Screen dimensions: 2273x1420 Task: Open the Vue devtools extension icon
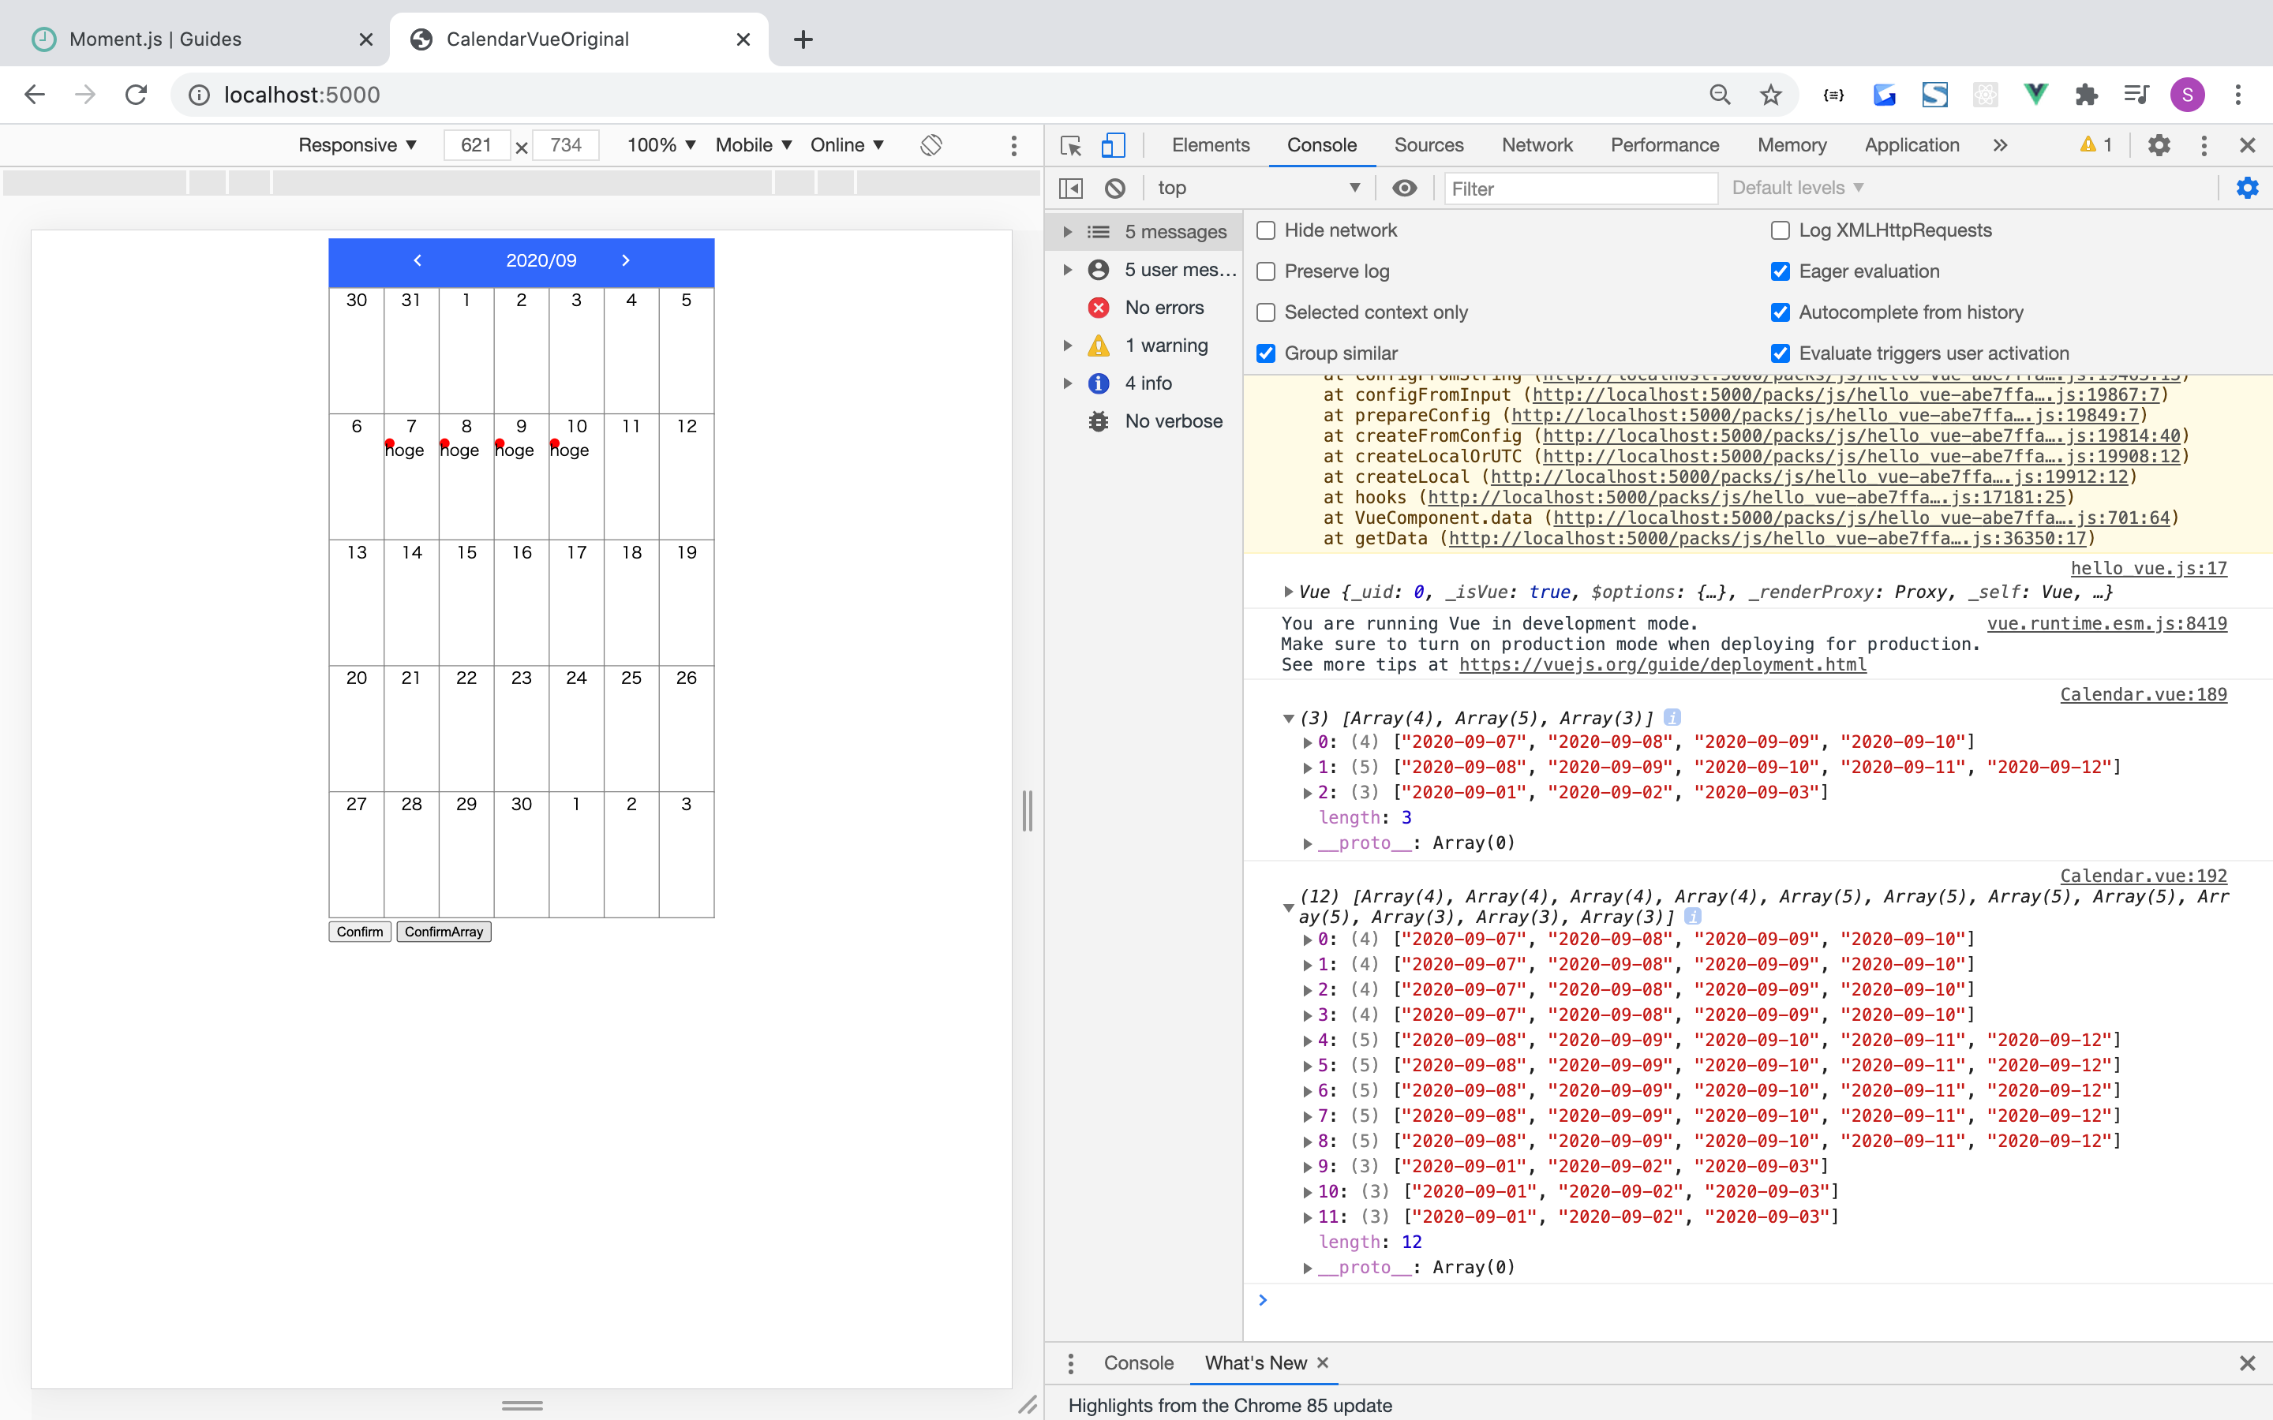[2035, 95]
